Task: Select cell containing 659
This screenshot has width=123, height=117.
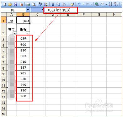Action: (23, 38)
